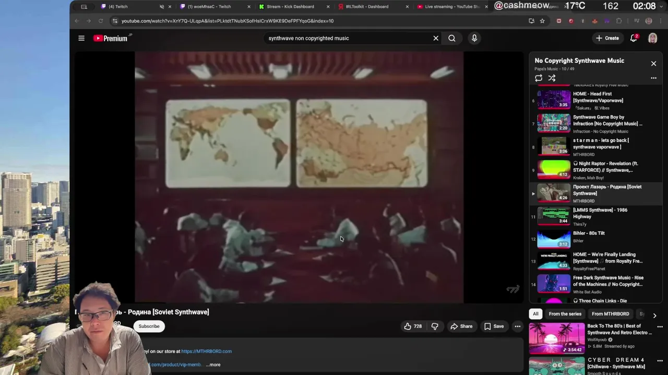Bookmark this page with star
The width and height of the screenshot is (668, 375).
[x=542, y=21]
